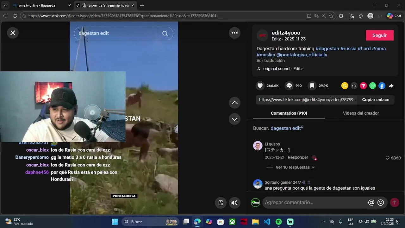Image resolution: width=405 pixels, height=228 pixels.
Task: Click the translate page icon in address bar
Action: click(316, 16)
